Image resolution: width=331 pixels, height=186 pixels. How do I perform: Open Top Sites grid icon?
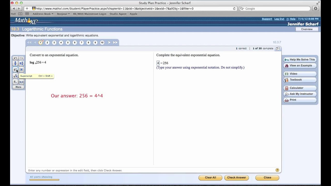point(27,14)
